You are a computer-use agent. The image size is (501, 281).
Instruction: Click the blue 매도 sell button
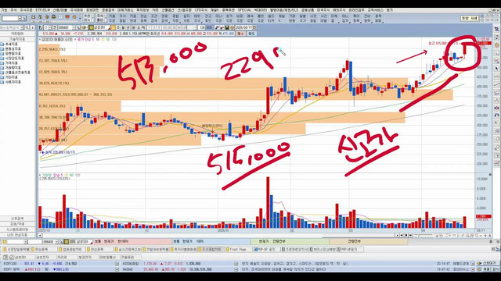(252, 34)
